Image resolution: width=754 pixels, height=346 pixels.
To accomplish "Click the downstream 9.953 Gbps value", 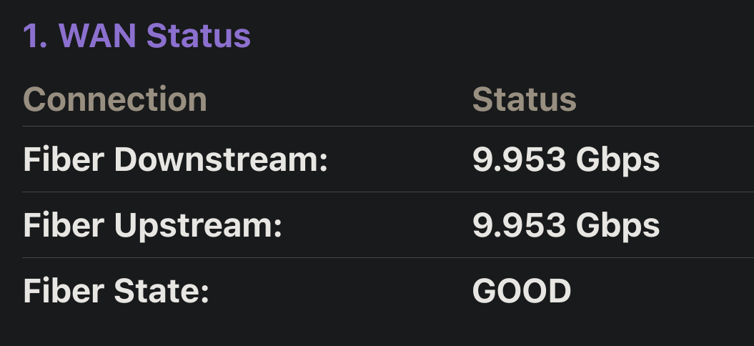I will (566, 159).
